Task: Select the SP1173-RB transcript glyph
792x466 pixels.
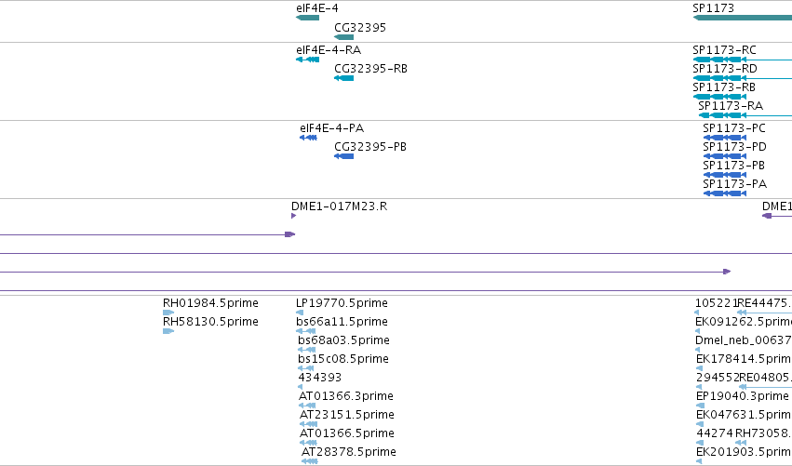Action: (x=719, y=97)
